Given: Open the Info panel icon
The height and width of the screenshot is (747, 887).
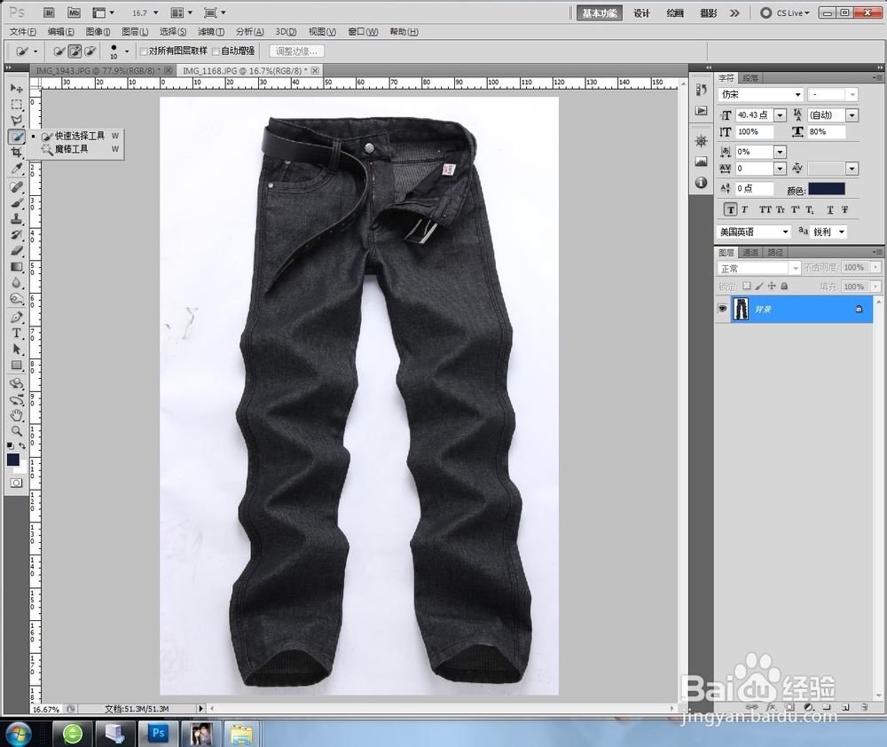Looking at the screenshot, I should coord(701,182).
